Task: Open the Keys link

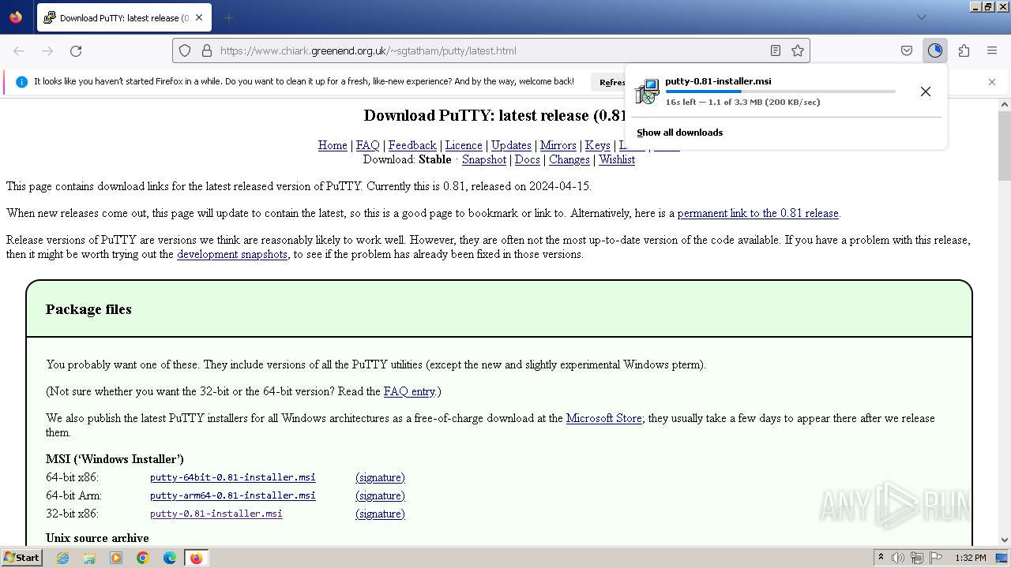Action: click(x=597, y=145)
